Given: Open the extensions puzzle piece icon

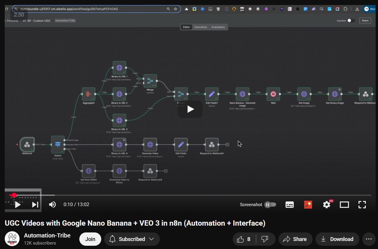Looking at the screenshot, I should coord(345,9).
